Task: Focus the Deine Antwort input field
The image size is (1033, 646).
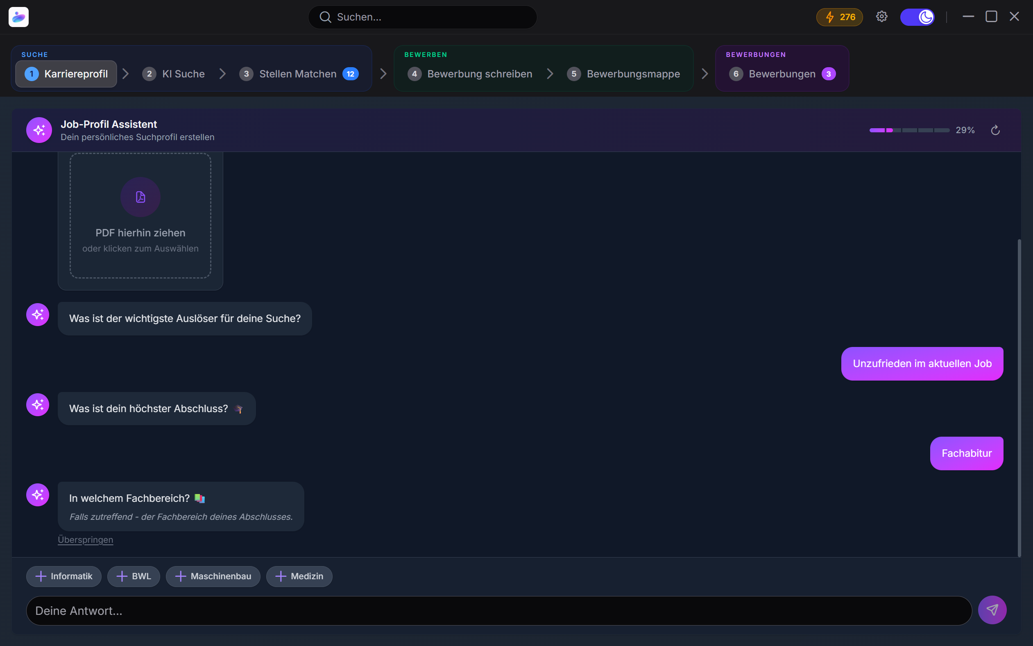Action: (499, 610)
